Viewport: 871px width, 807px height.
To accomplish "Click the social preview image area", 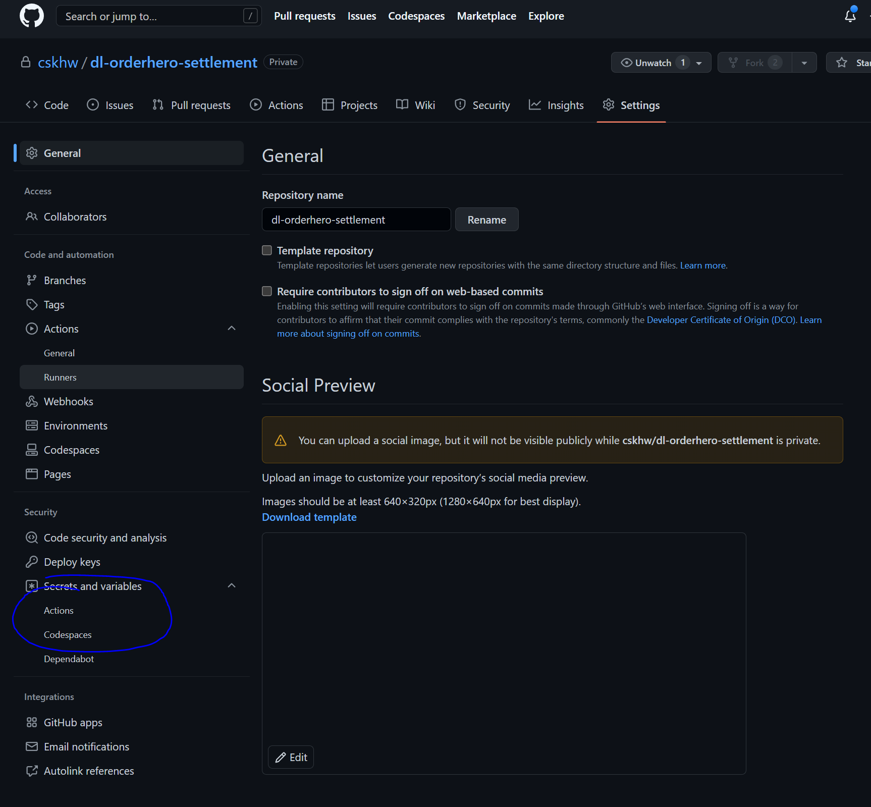I will pyautogui.click(x=504, y=654).
